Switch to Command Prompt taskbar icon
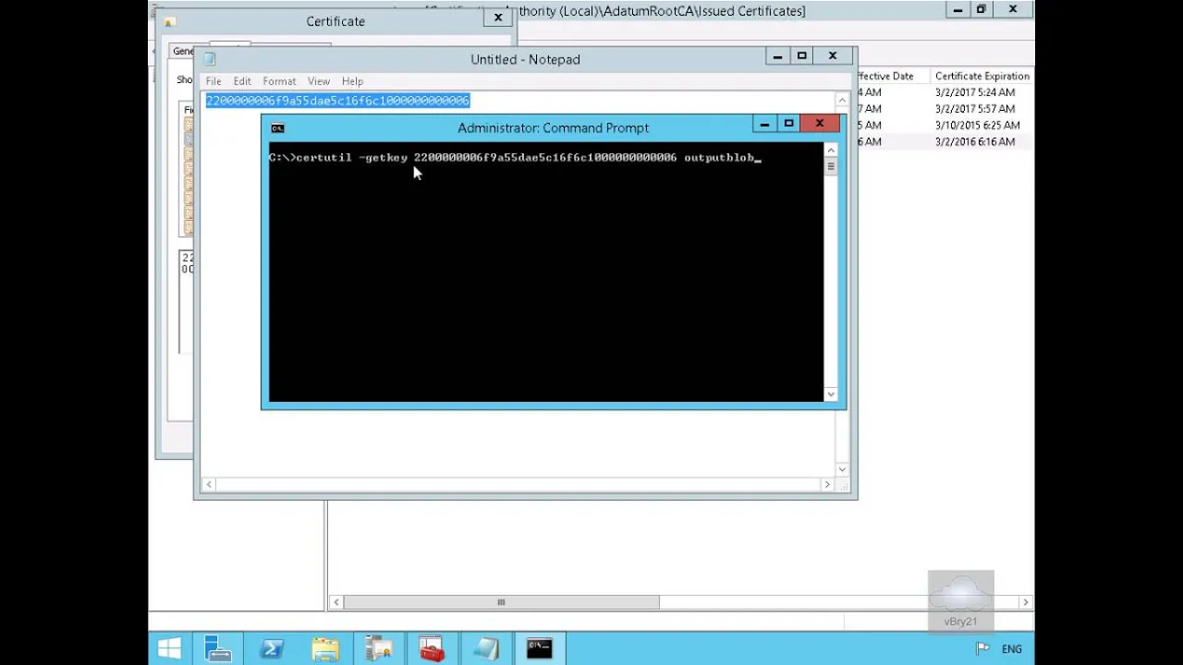 pos(540,648)
